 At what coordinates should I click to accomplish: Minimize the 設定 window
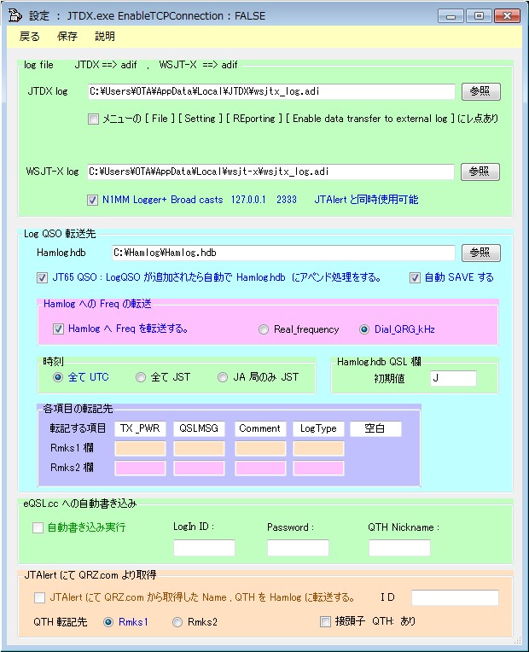[451, 16]
